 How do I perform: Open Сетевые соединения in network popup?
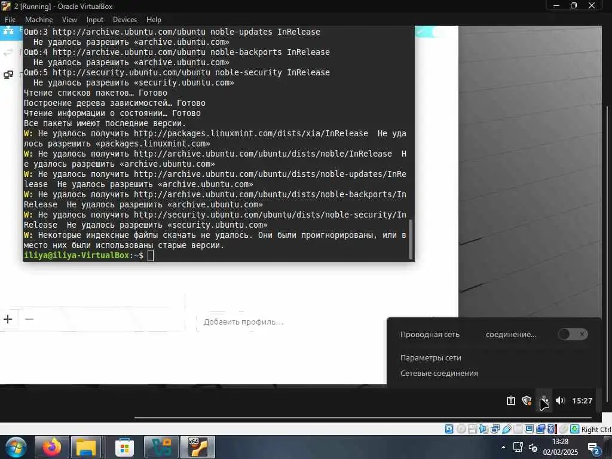(439, 373)
